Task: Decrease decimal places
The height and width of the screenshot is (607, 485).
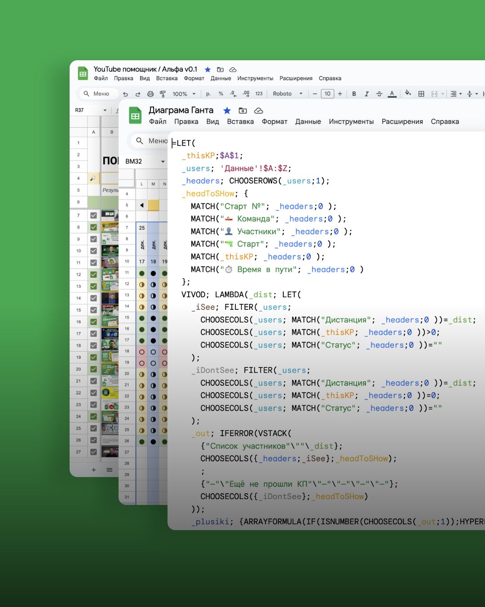Action: 233,94
